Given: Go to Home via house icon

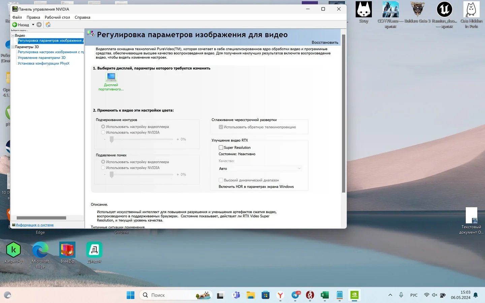Looking at the screenshot, I should (48, 25).
